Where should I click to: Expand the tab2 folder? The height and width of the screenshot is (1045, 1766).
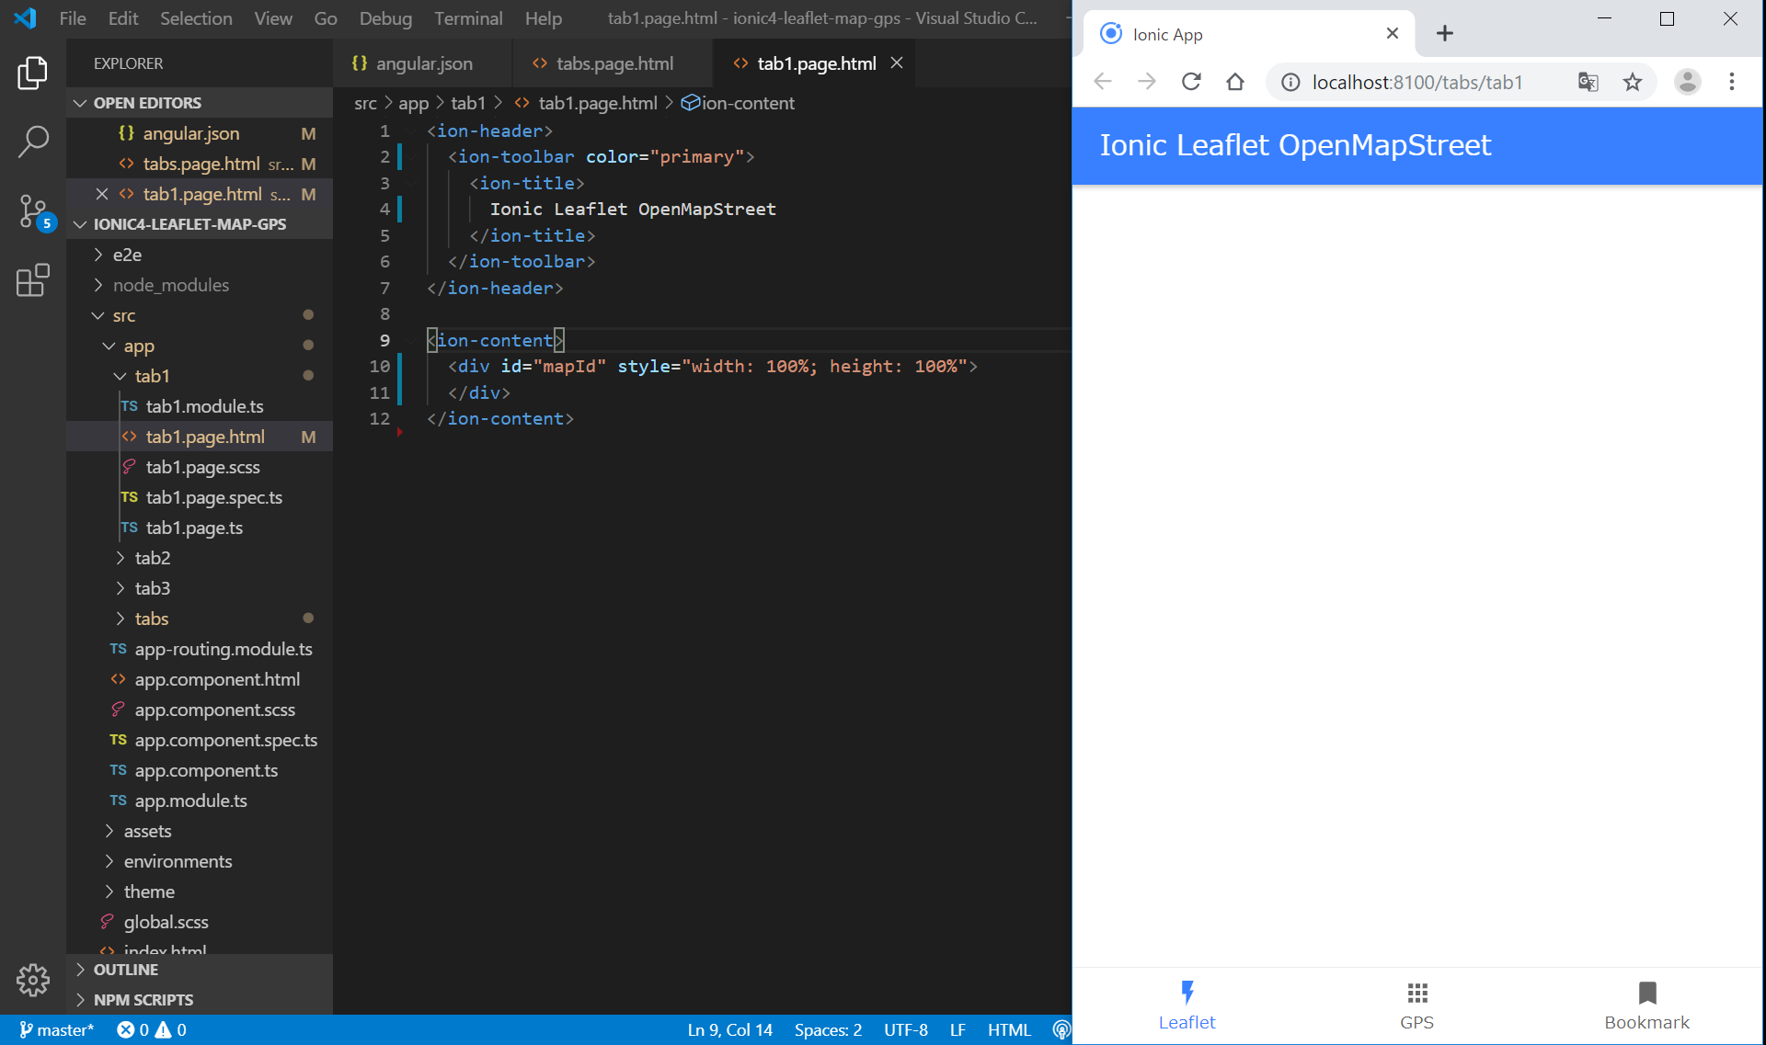point(153,558)
